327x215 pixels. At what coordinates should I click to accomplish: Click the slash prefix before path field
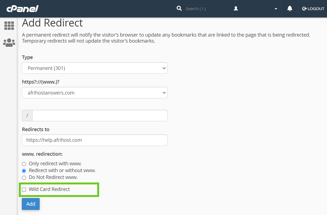[27, 116]
